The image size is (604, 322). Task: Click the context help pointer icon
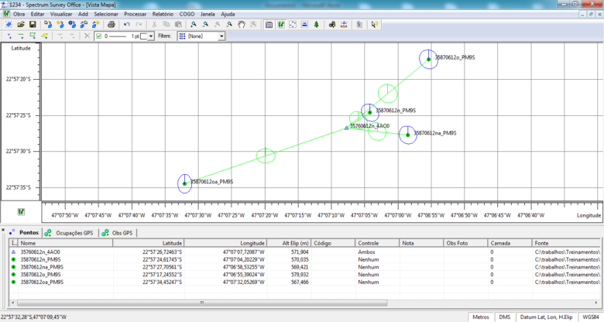coord(374,25)
